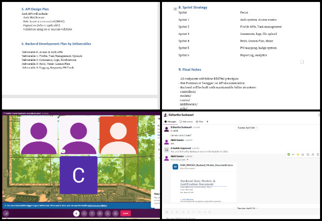The height and width of the screenshot is (221, 322).
Task: Click the Message Sidhartha Sunkasari input field
Action: point(240,218)
